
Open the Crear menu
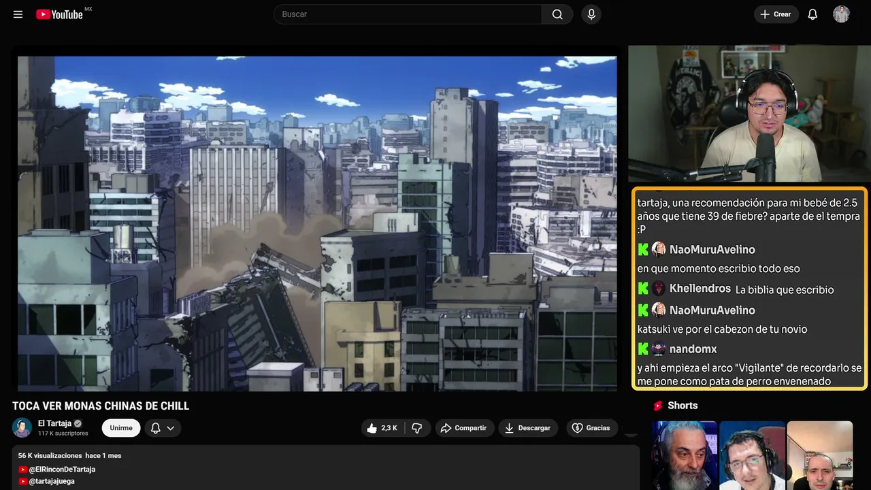[776, 14]
